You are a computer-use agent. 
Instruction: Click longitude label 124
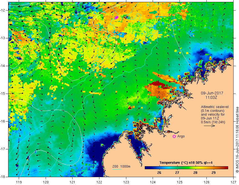pyautogui.click(x=153, y=182)
